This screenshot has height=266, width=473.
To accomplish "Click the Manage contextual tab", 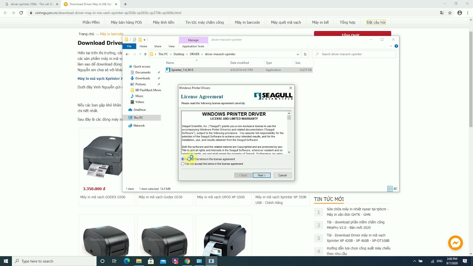I will pos(193,40).
